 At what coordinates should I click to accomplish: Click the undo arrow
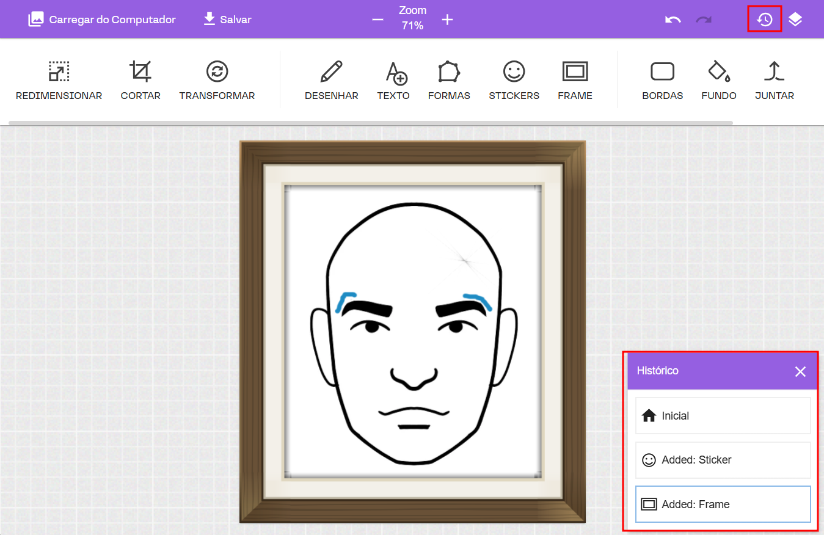(673, 20)
